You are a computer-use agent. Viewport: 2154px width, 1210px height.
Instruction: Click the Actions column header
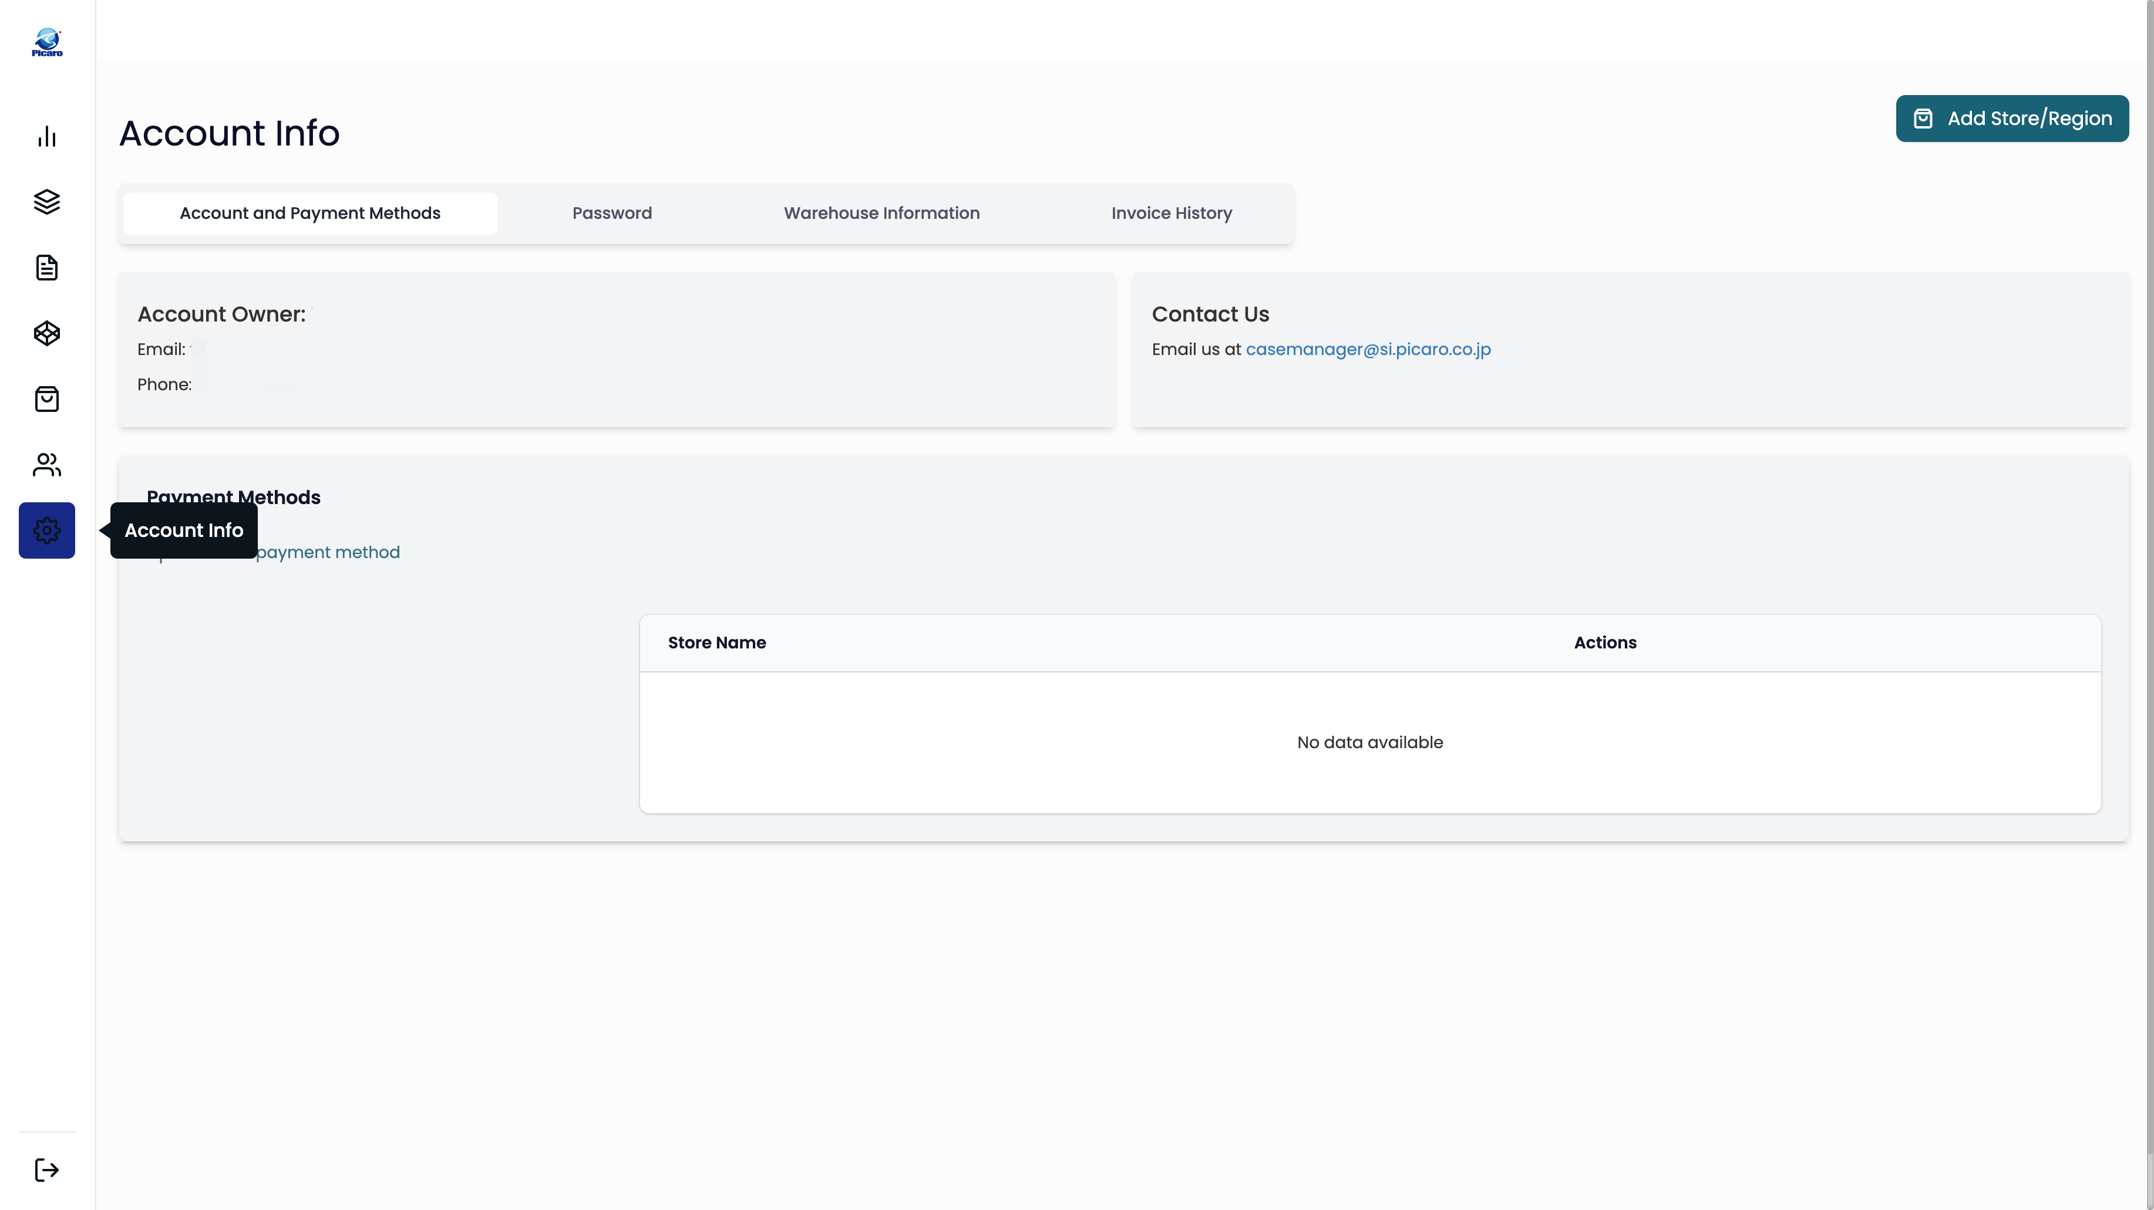(1604, 643)
